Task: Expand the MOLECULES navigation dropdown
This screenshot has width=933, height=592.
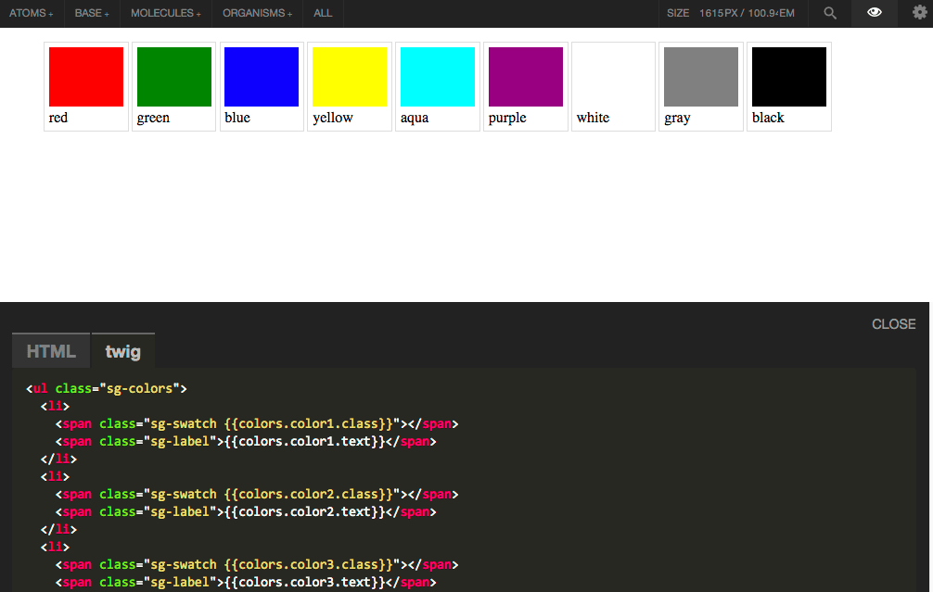Action: [x=165, y=14]
